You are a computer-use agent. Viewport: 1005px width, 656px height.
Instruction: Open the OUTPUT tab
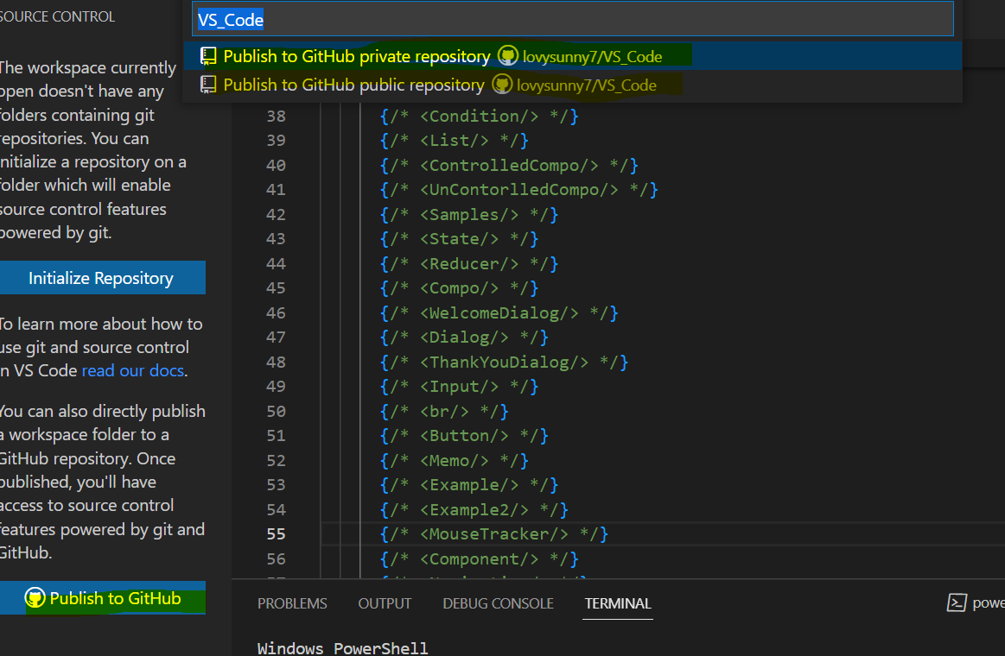pos(384,603)
